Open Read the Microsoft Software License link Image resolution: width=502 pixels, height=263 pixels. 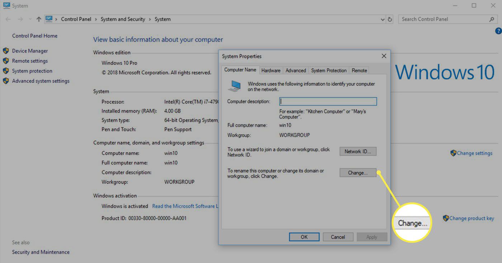click(185, 206)
